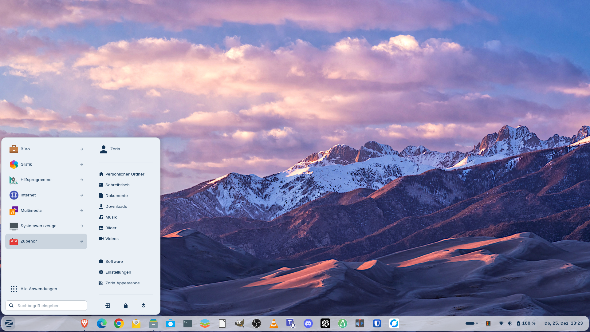Mute audio via the speaker tray icon
The image size is (590, 332).
click(510, 323)
